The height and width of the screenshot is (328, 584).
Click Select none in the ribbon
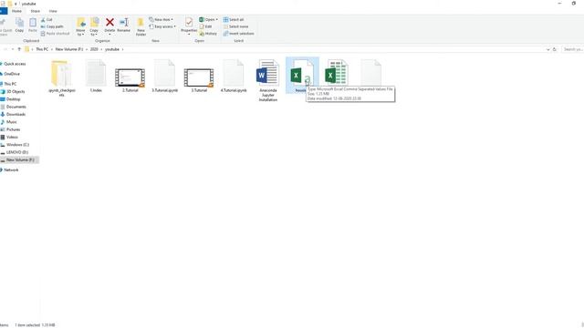point(235,26)
